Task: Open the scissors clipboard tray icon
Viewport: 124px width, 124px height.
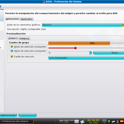Action: (117, 121)
